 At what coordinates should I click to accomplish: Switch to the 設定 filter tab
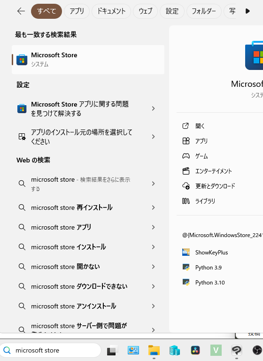172,11
